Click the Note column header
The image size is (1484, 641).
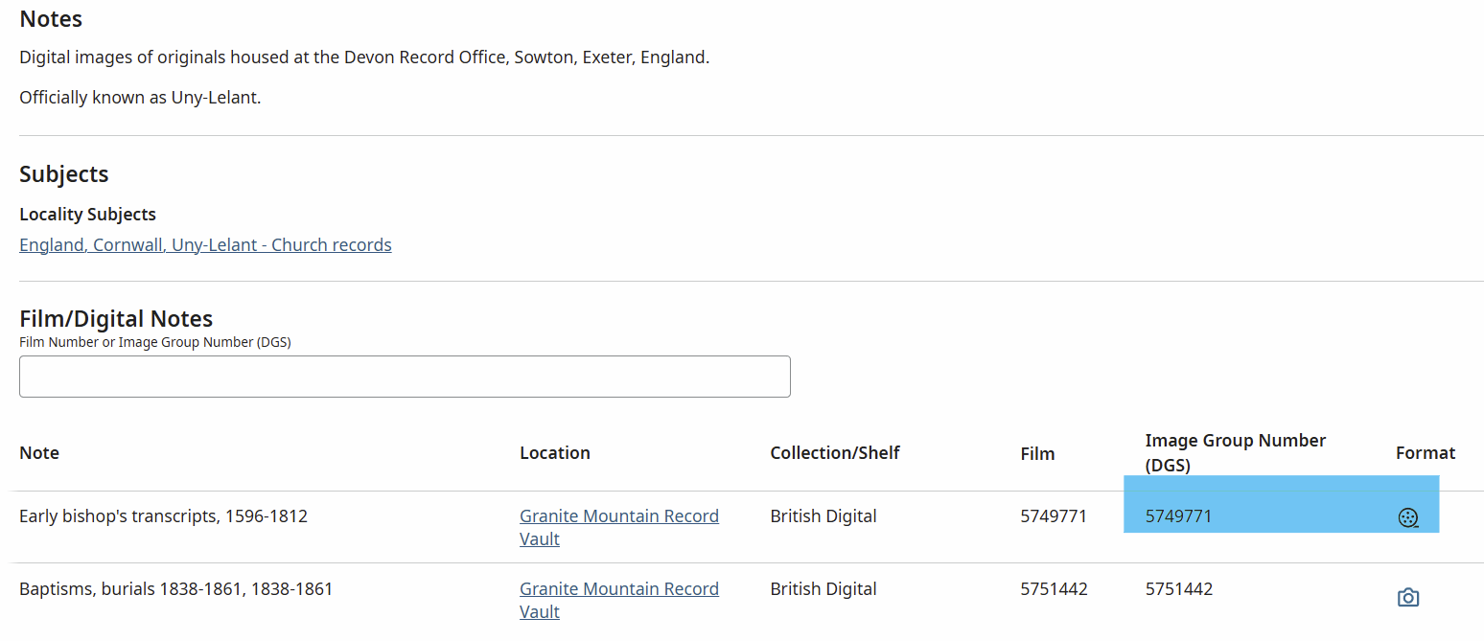click(39, 452)
